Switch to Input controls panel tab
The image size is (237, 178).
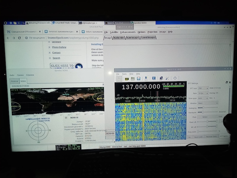[199, 137]
